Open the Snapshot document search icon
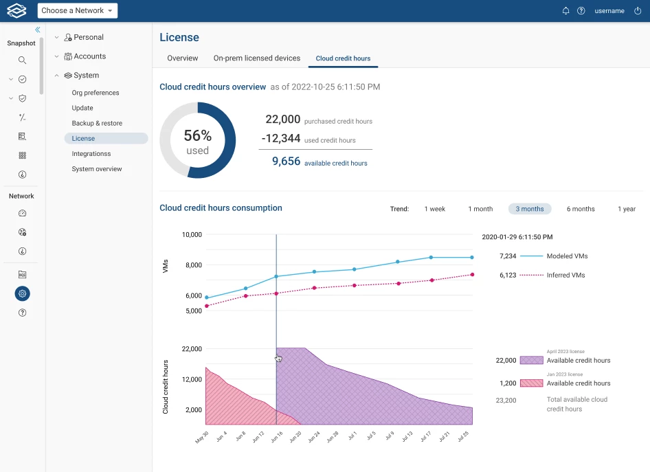The height and width of the screenshot is (472, 650). pyautogui.click(x=23, y=136)
